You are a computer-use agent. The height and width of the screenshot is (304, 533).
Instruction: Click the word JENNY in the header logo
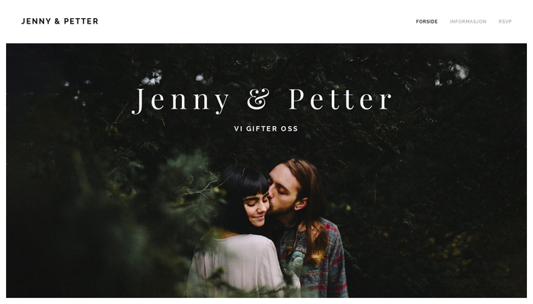36,21
